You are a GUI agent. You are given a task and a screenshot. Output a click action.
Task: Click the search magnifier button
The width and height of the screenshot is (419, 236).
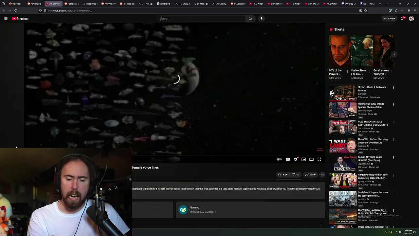250,19
